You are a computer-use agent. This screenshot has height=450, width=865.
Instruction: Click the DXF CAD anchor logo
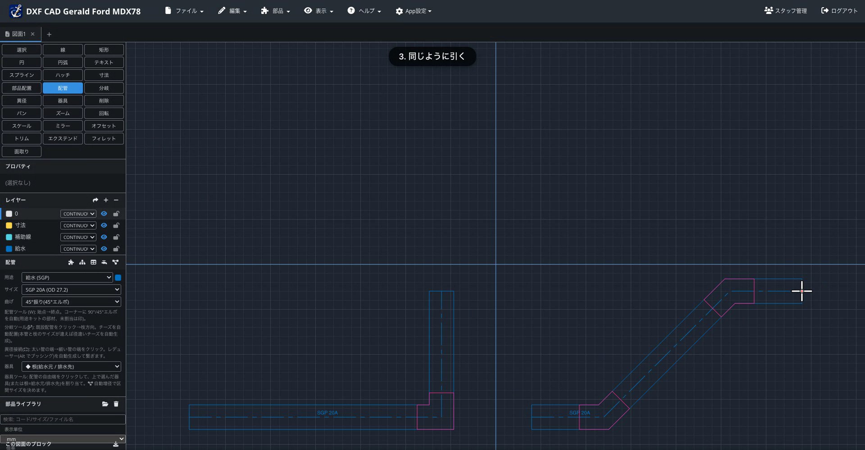16,11
